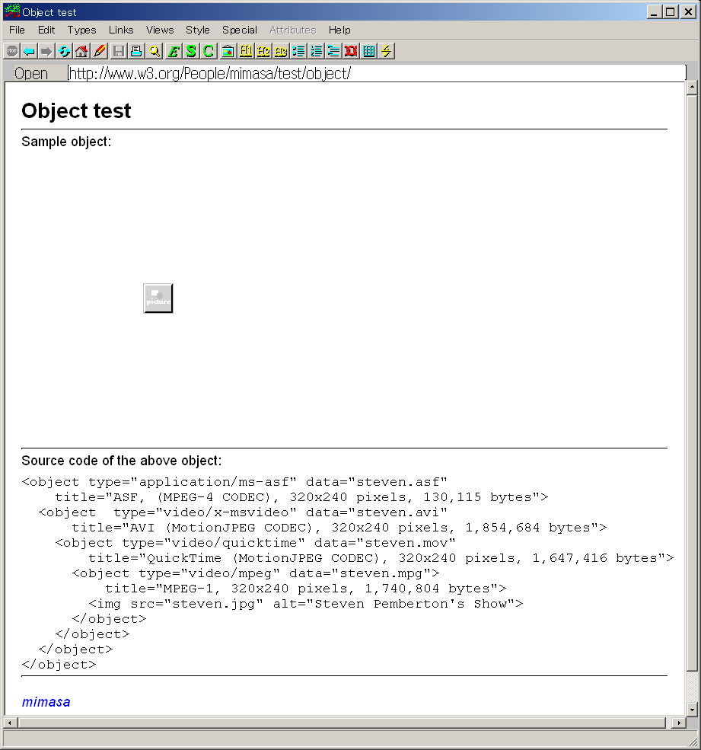Expand the Views menu
The width and height of the screenshot is (701, 750).
tap(160, 30)
